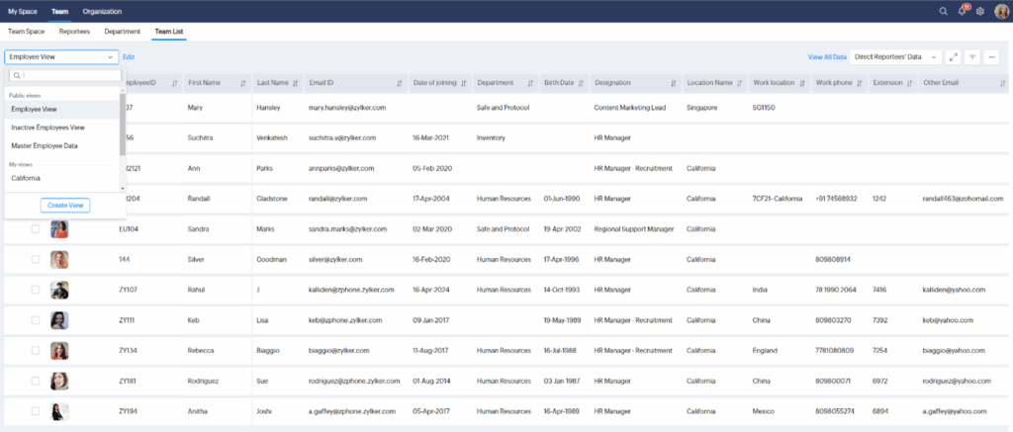Choose Inactive Employees View from list

pyautogui.click(x=47, y=128)
